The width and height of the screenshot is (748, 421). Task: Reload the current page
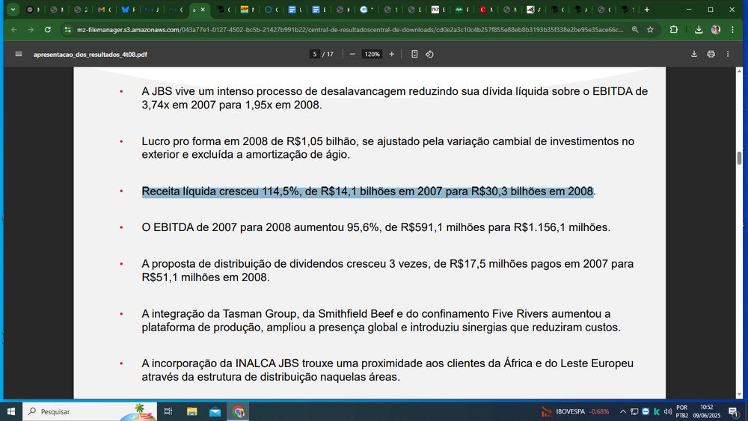pyautogui.click(x=48, y=30)
